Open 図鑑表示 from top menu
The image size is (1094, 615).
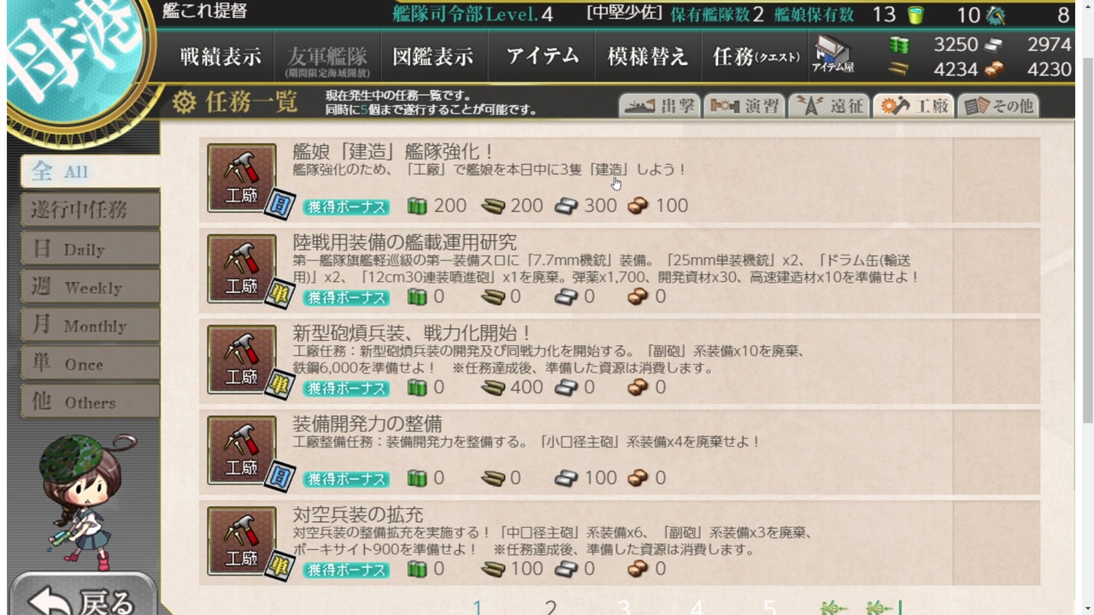tap(432, 57)
